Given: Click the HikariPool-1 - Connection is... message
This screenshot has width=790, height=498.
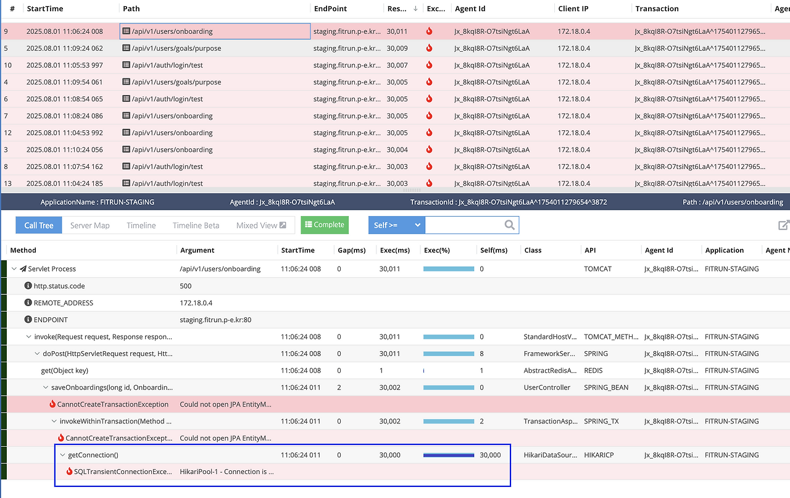Looking at the screenshot, I should point(227,471).
